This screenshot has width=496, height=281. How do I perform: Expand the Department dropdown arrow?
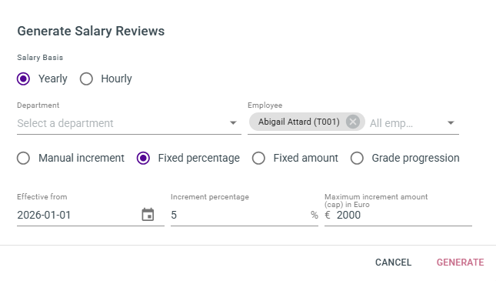point(233,123)
